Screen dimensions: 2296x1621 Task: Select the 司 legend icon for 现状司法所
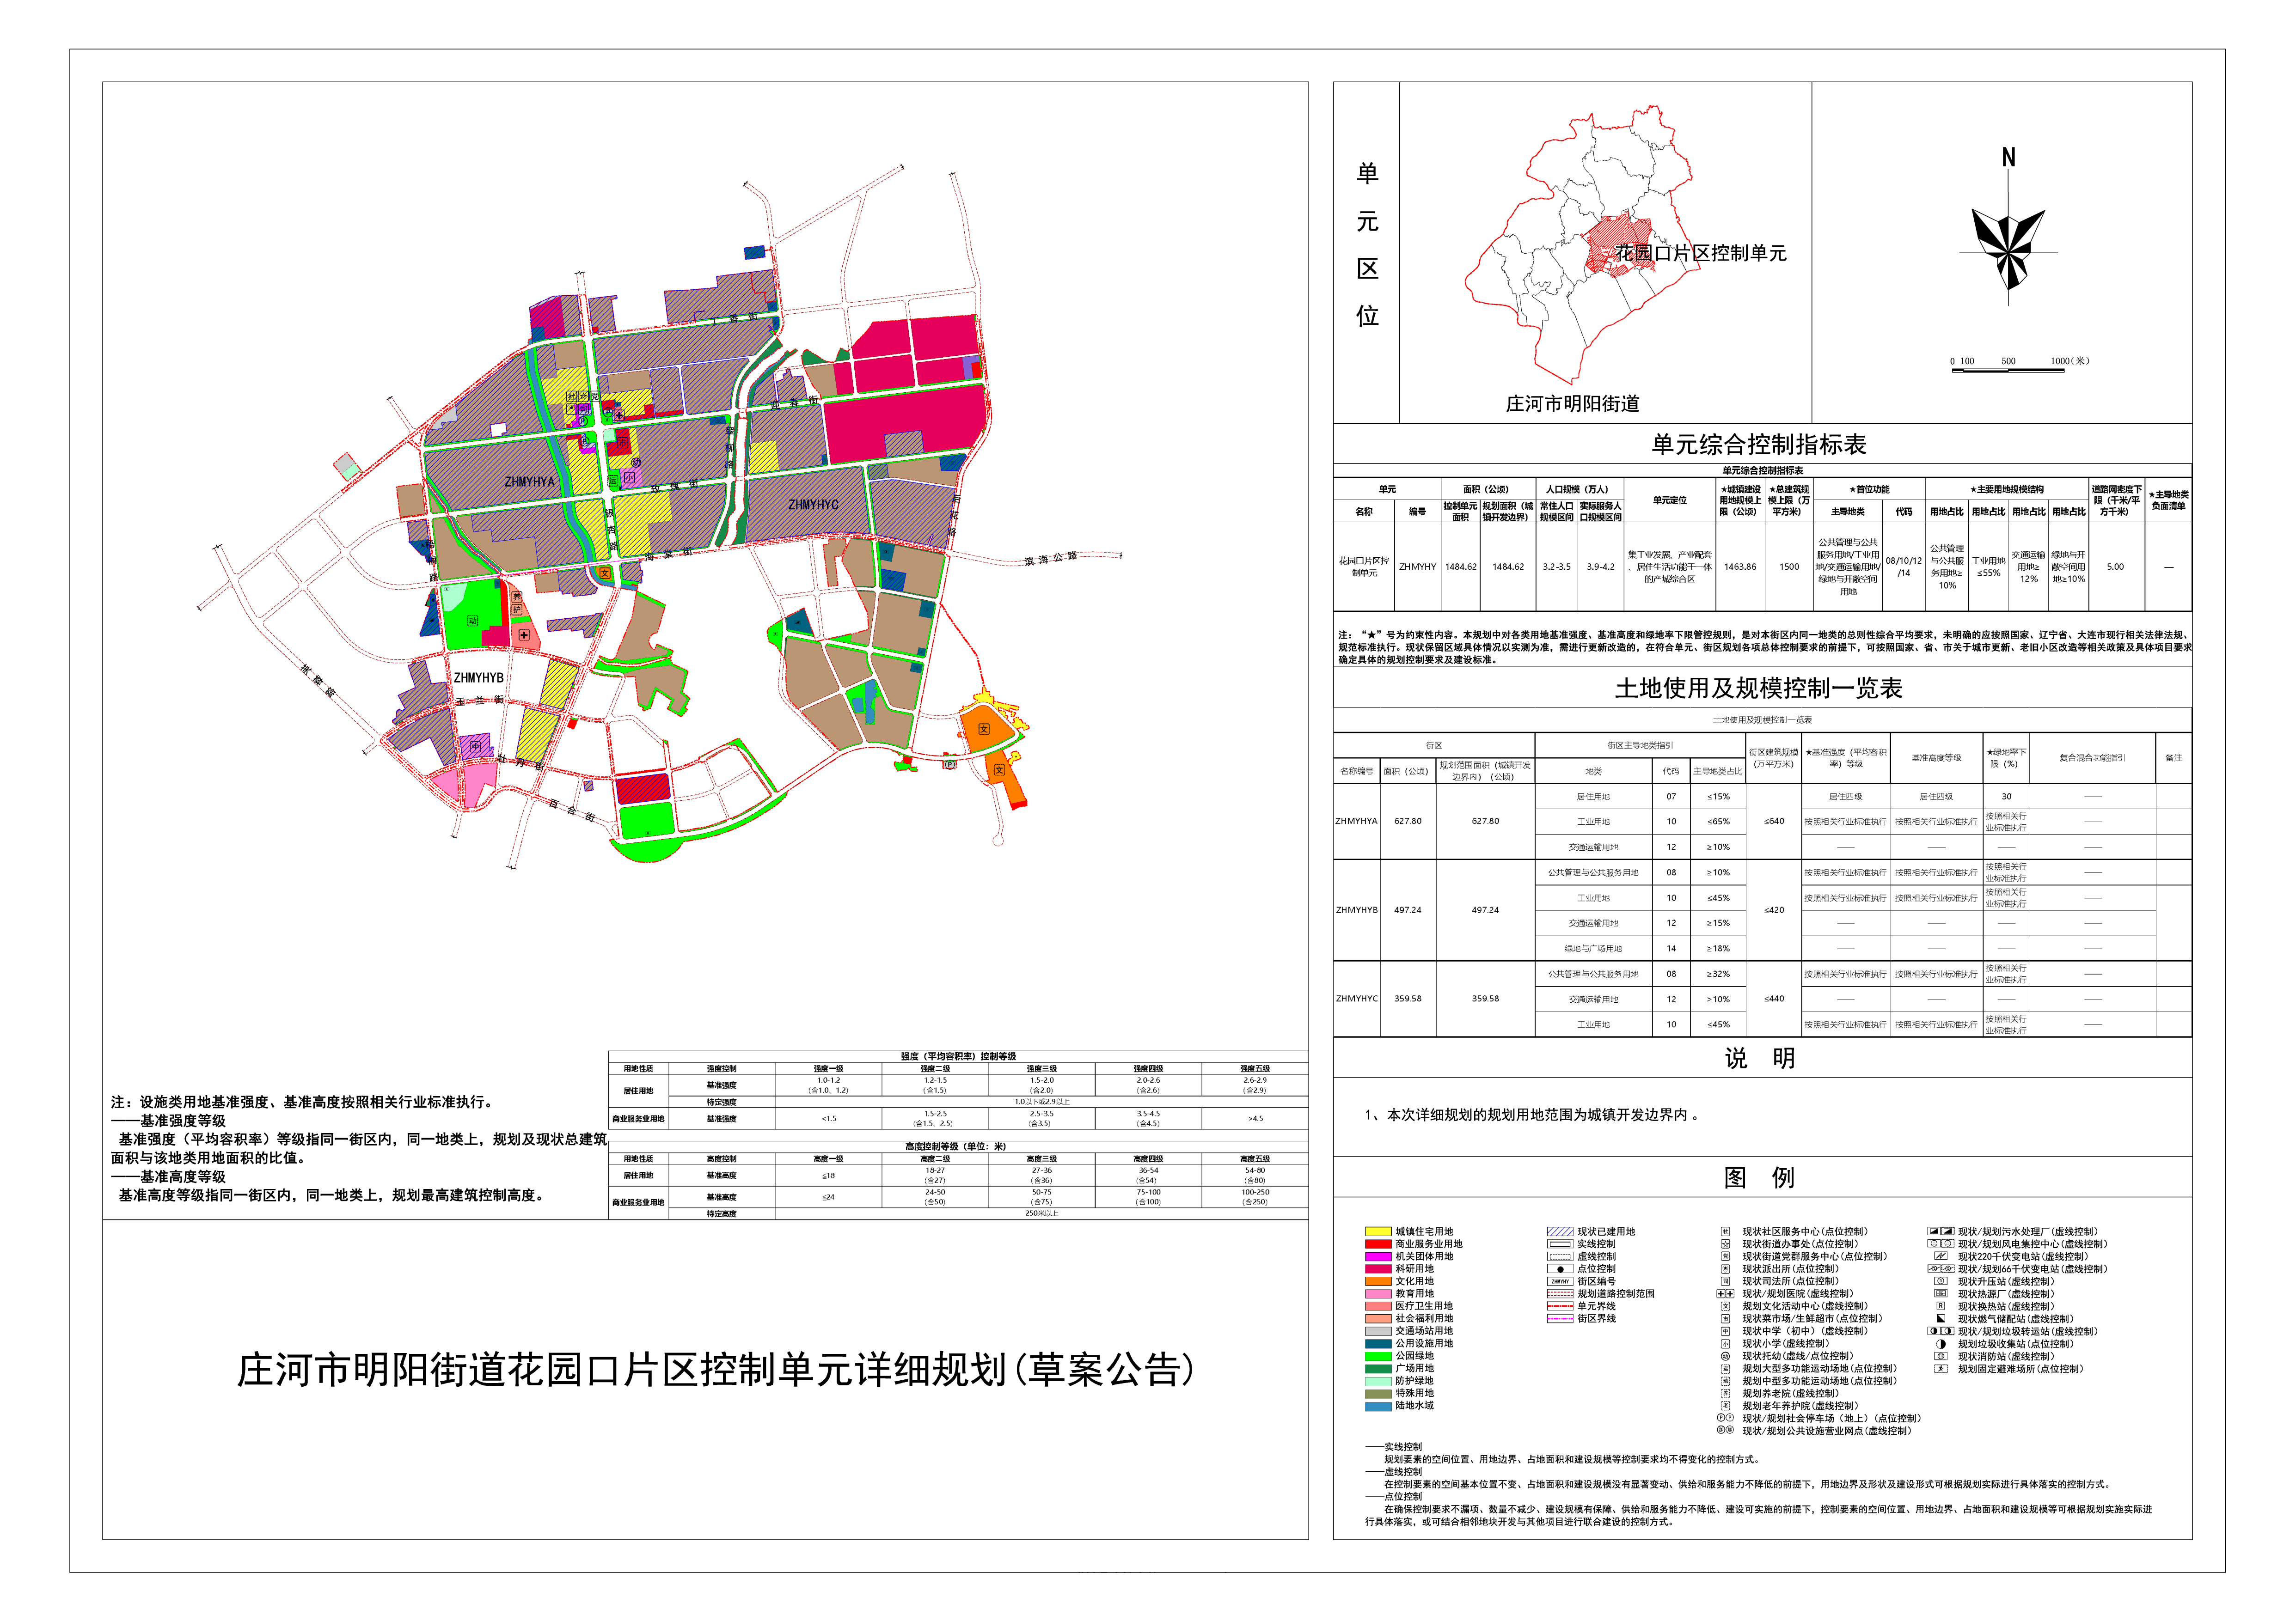pyautogui.click(x=1725, y=1281)
